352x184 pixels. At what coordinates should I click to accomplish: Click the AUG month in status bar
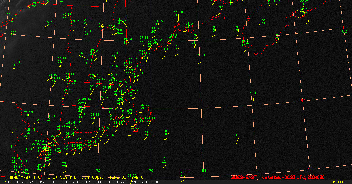70,182
